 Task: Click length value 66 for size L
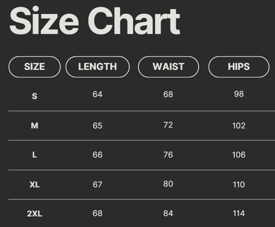click(x=97, y=155)
